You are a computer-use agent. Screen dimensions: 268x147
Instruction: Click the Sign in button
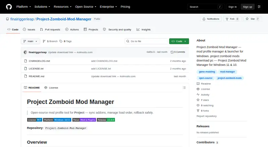(x=232, y=7)
